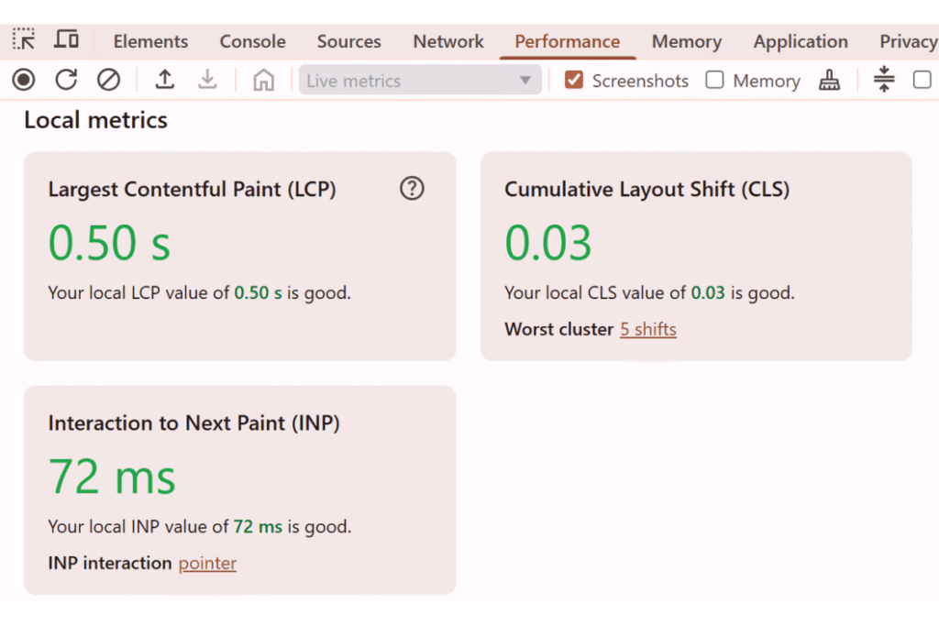939x626 pixels.
Task: Click the collect garbage broom icon
Action: pyautogui.click(x=830, y=81)
